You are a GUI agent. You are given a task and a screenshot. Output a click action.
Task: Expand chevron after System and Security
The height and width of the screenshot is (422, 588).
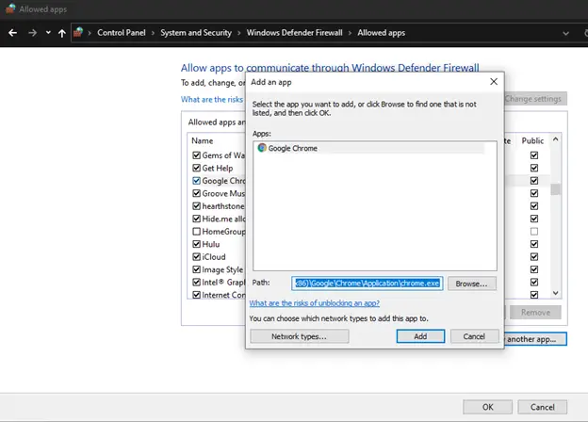(x=239, y=33)
